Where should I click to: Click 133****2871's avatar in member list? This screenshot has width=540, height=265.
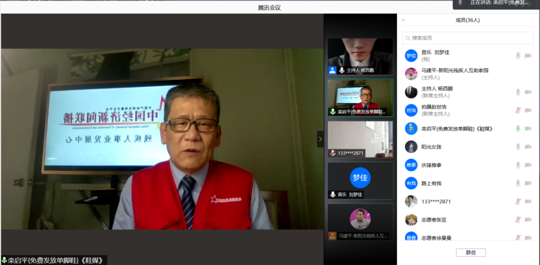point(411,201)
